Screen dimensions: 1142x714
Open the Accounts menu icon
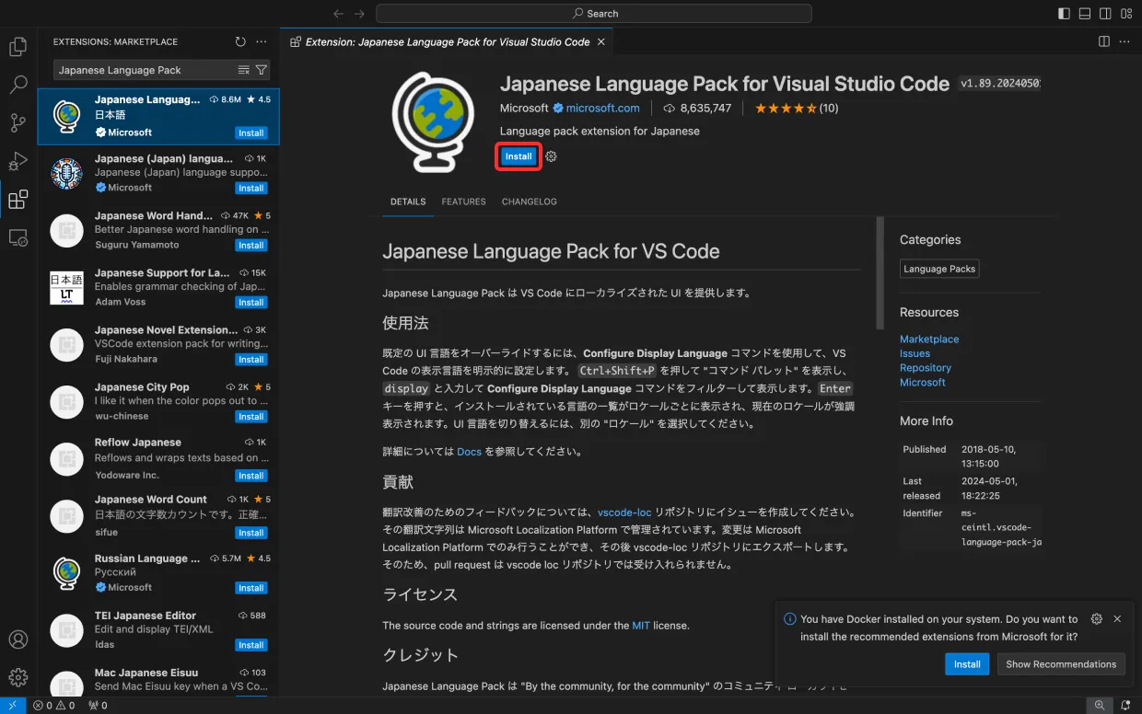[x=17, y=639]
